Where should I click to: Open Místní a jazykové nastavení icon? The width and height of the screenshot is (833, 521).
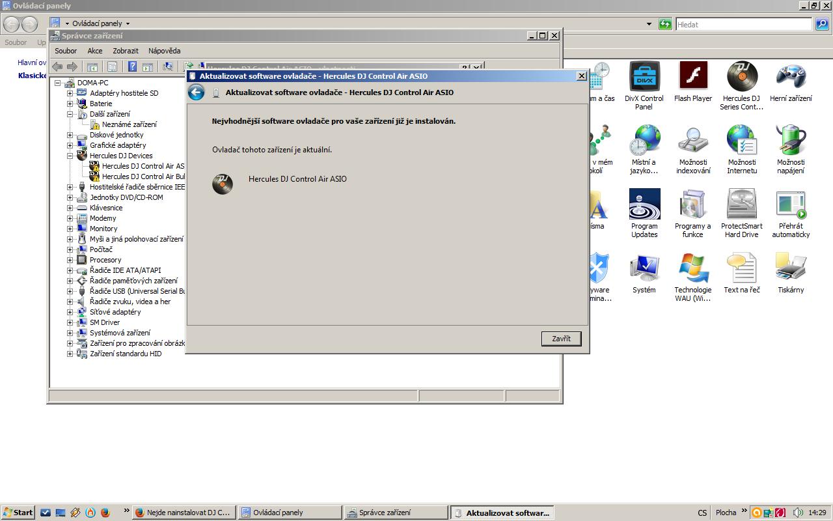click(644, 150)
